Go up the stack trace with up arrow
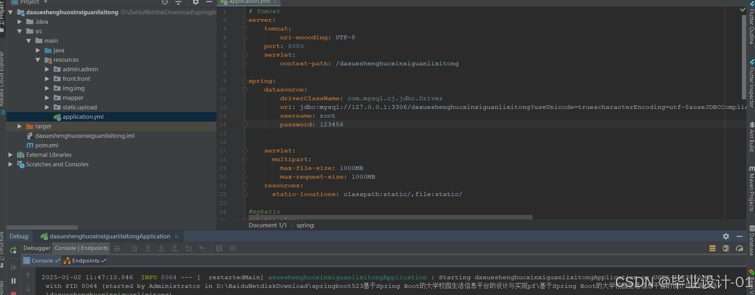Image resolution: width=755 pixels, height=295 pixels. 28,275
